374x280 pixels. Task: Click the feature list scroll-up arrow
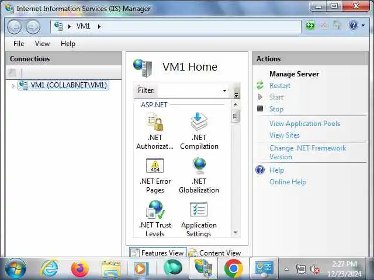[x=236, y=104]
